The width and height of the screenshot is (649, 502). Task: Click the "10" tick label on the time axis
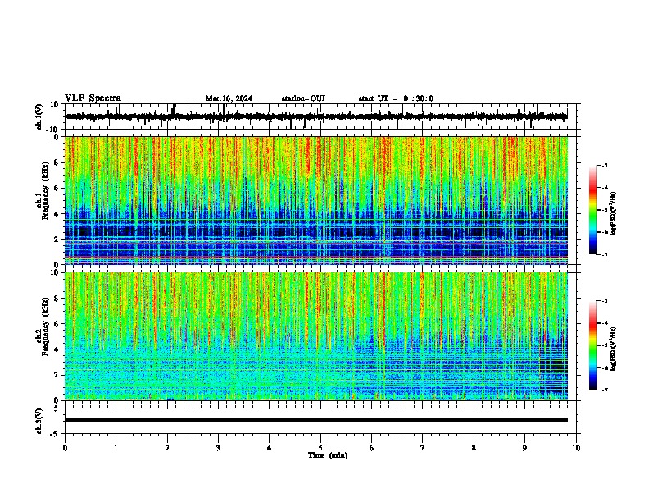pyautogui.click(x=576, y=448)
